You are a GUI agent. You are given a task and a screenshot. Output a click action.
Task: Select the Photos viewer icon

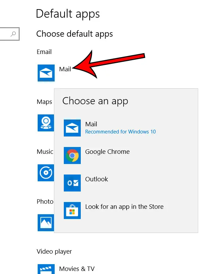point(46,223)
